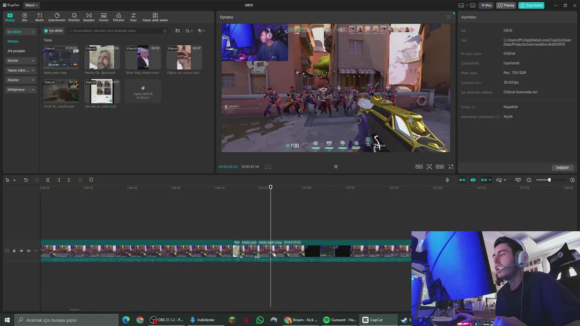Enter player fullscreen mode
This screenshot has width=580, height=326.
(451, 167)
